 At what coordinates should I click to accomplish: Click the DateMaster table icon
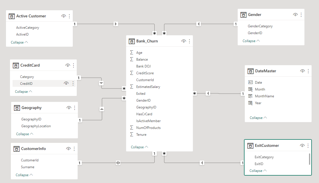point(251,71)
